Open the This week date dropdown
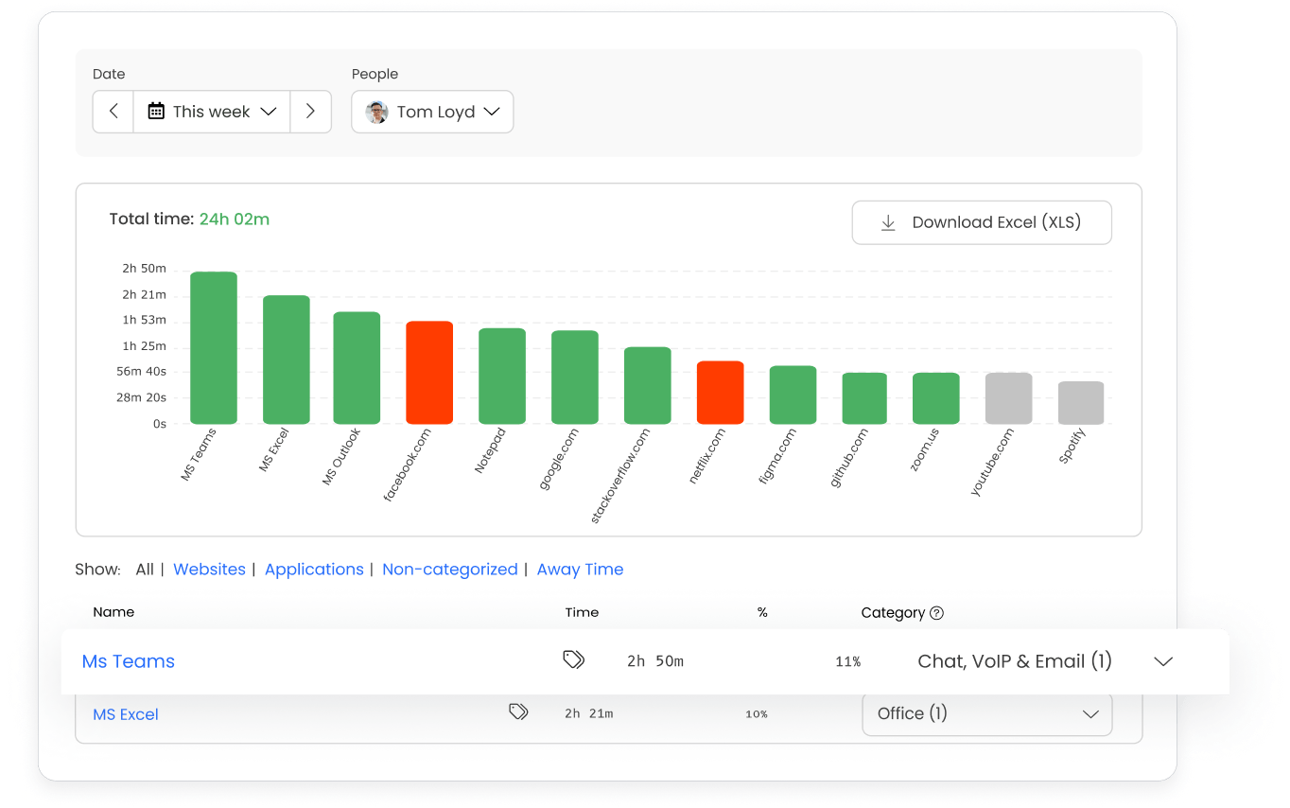 (212, 112)
